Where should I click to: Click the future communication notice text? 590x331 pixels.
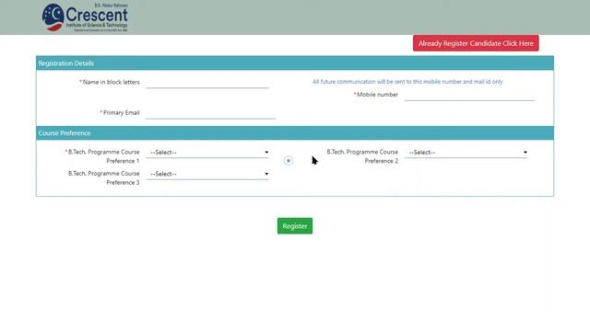[407, 82]
